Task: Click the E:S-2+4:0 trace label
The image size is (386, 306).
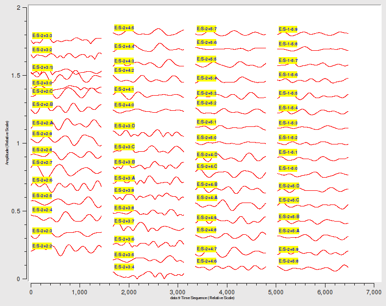Action: click(124, 105)
